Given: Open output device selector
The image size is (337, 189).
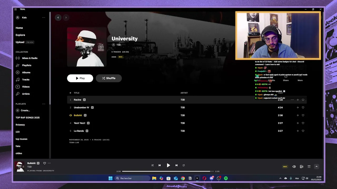Looking at the screenshot, I should coord(302,167).
